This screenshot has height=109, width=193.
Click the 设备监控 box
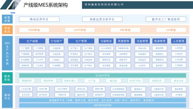coord(142,60)
